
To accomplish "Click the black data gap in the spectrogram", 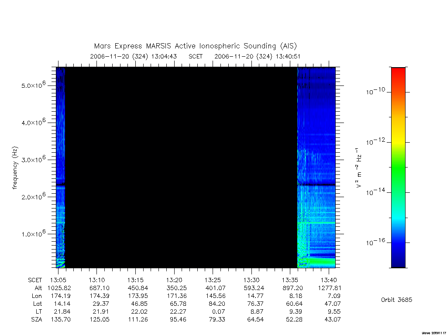I will 181,167.
